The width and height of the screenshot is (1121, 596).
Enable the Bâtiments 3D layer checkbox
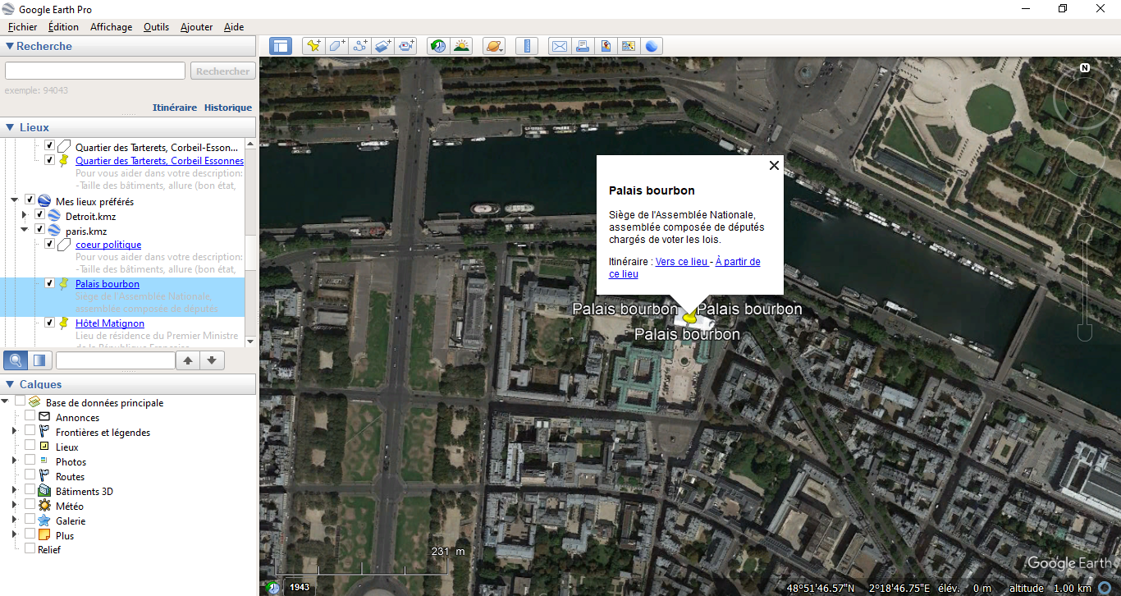tap(30, 491)
